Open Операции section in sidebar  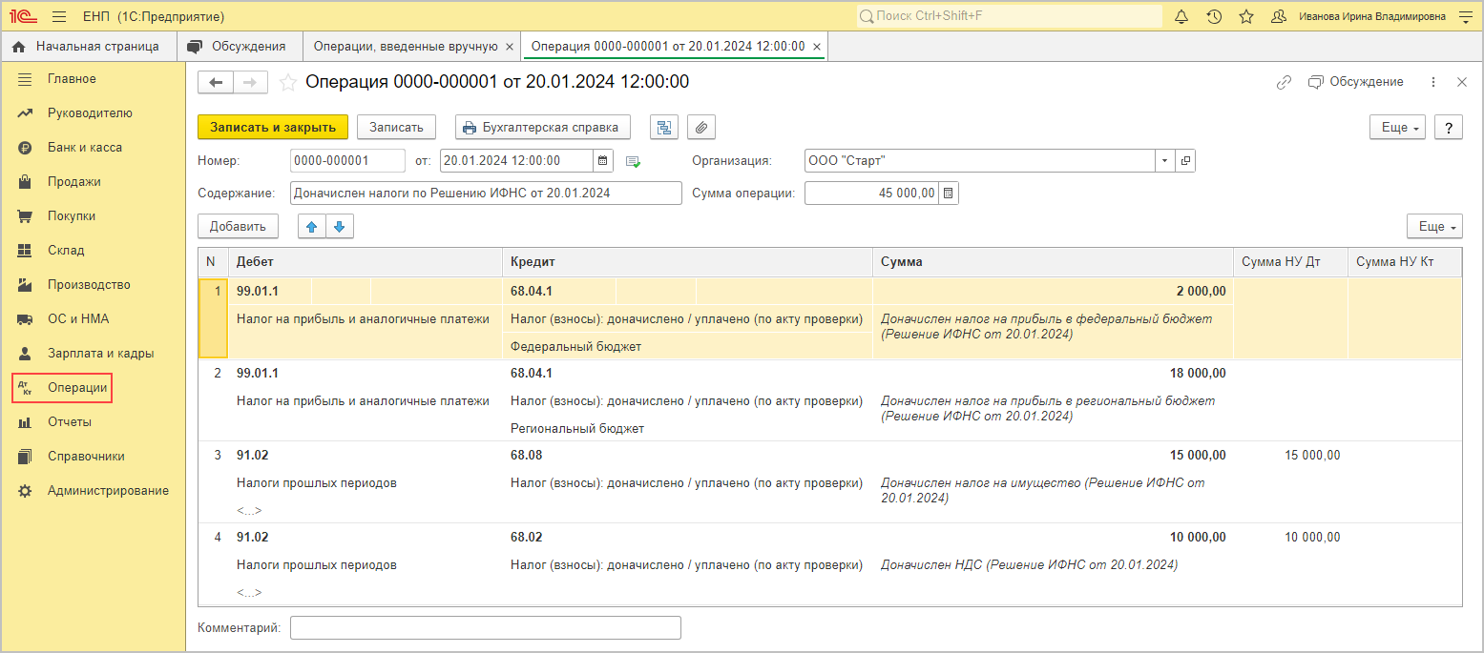(x=62, y=388)
